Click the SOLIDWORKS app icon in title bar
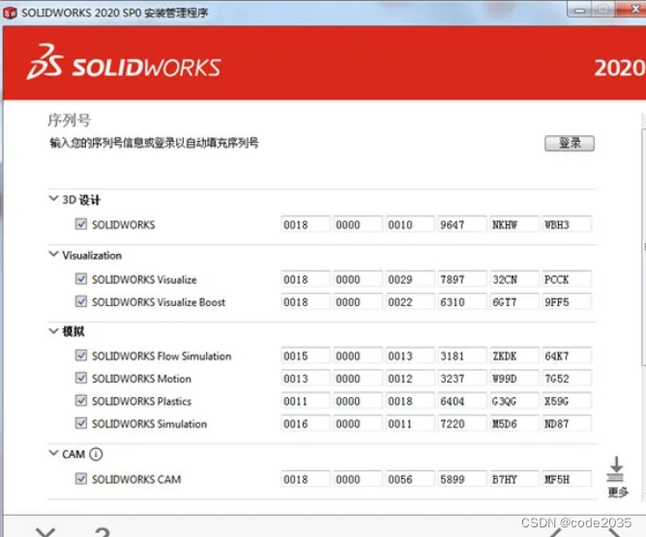This screenshot has width=646, height=537. (10, 13)
